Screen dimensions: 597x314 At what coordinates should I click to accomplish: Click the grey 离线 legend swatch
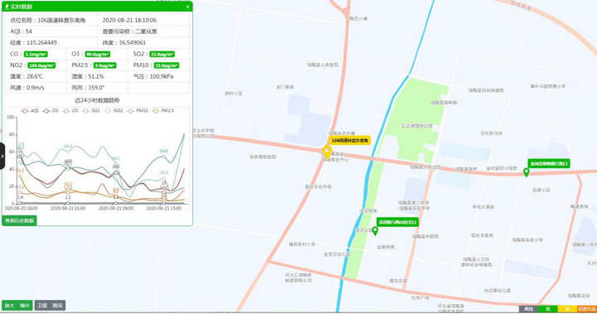coord(528,309)
